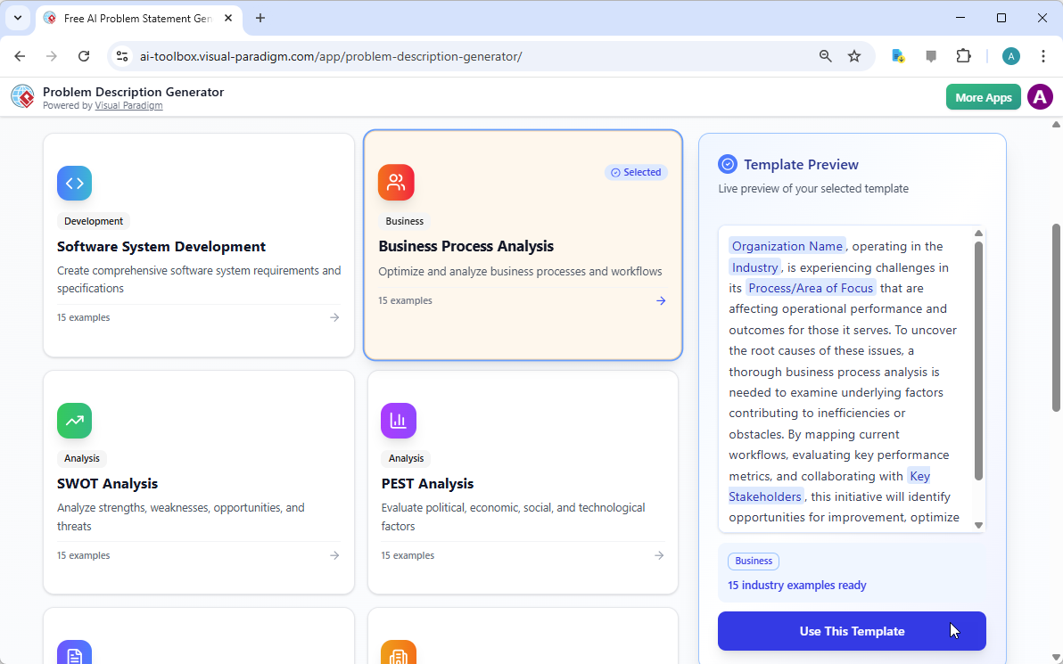The height and width of the screenshot is (664, 1063).
Task: Select the Free AI Problem Statement Gen tab
Action: point(134,18)
